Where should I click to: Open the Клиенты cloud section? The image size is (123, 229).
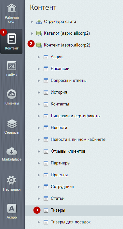[12, 97]
